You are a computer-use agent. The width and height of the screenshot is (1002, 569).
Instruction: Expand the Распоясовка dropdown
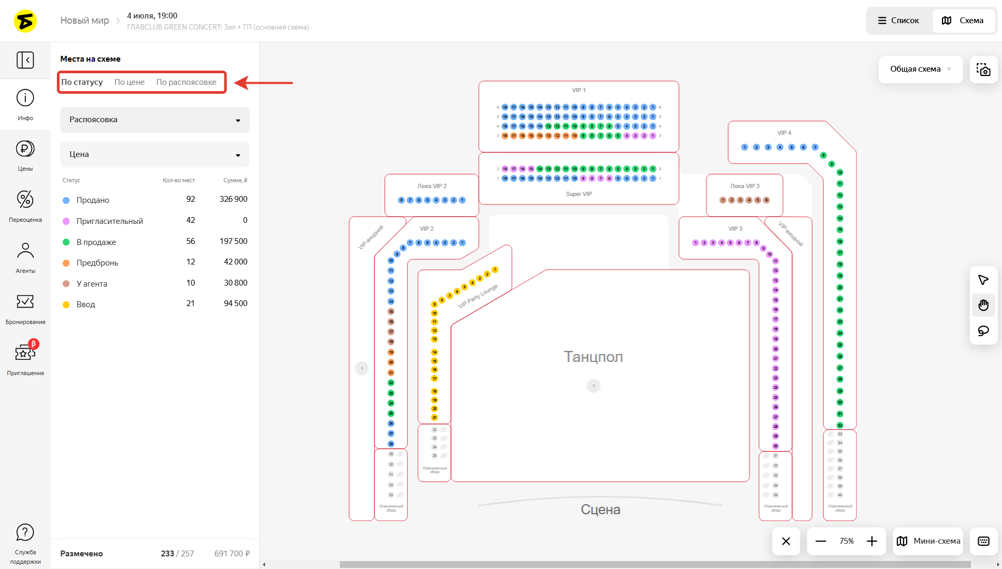(x=154, y=120)
